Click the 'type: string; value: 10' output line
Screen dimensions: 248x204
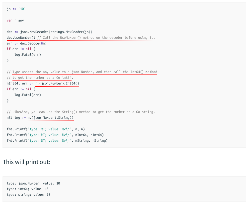[29, 195]
